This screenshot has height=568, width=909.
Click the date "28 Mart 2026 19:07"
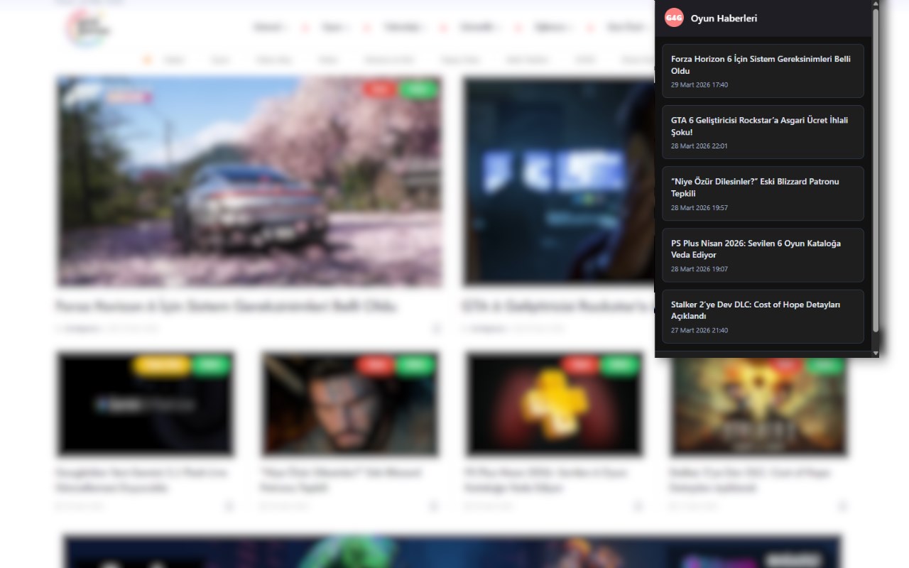click(x=700, y=269)
